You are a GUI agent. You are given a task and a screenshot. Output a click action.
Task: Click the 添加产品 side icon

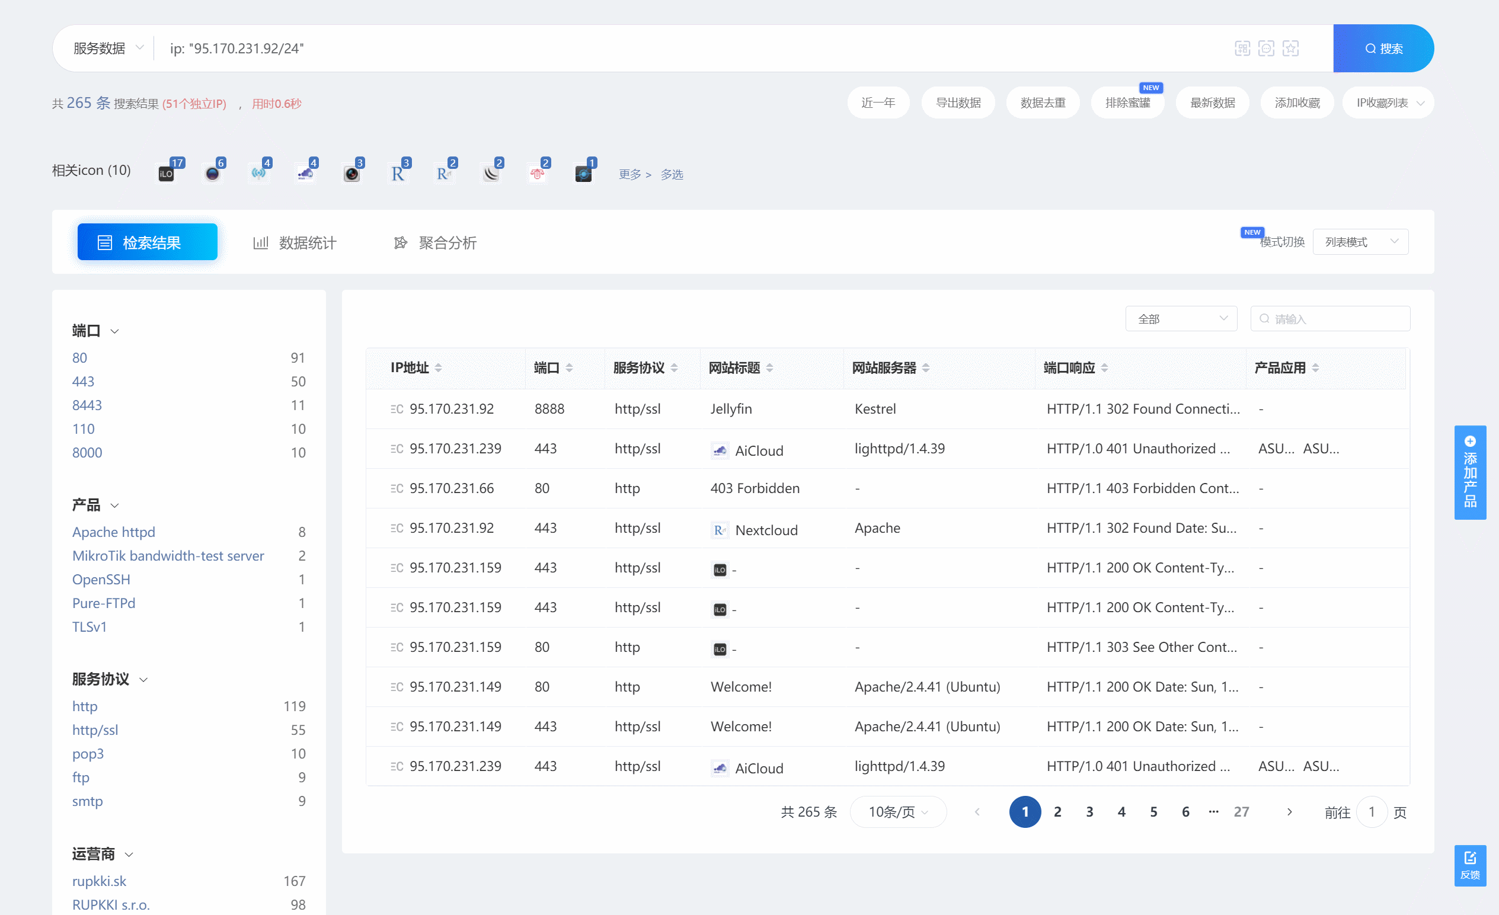(x=1470, y=472)
